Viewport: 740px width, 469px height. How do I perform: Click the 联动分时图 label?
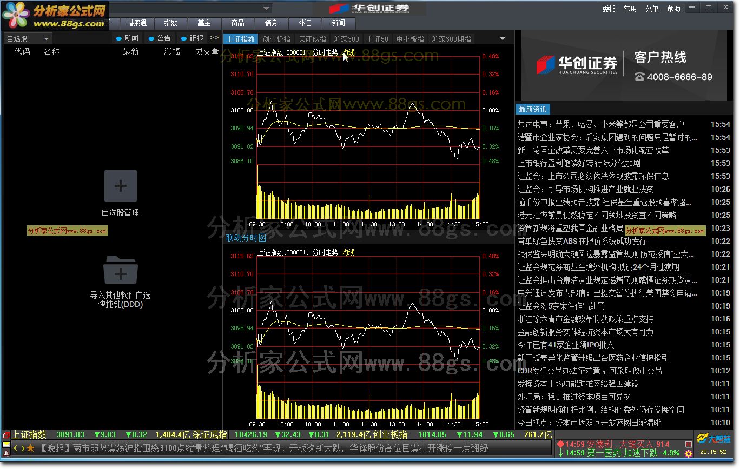246,238
